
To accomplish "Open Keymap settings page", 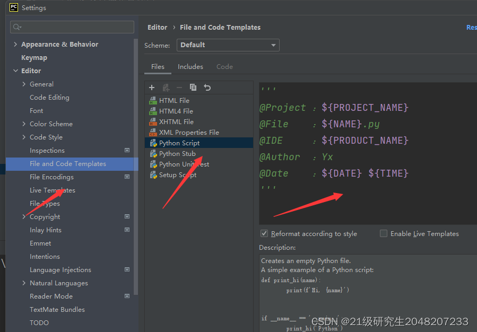I will click(x=34, y=58).
